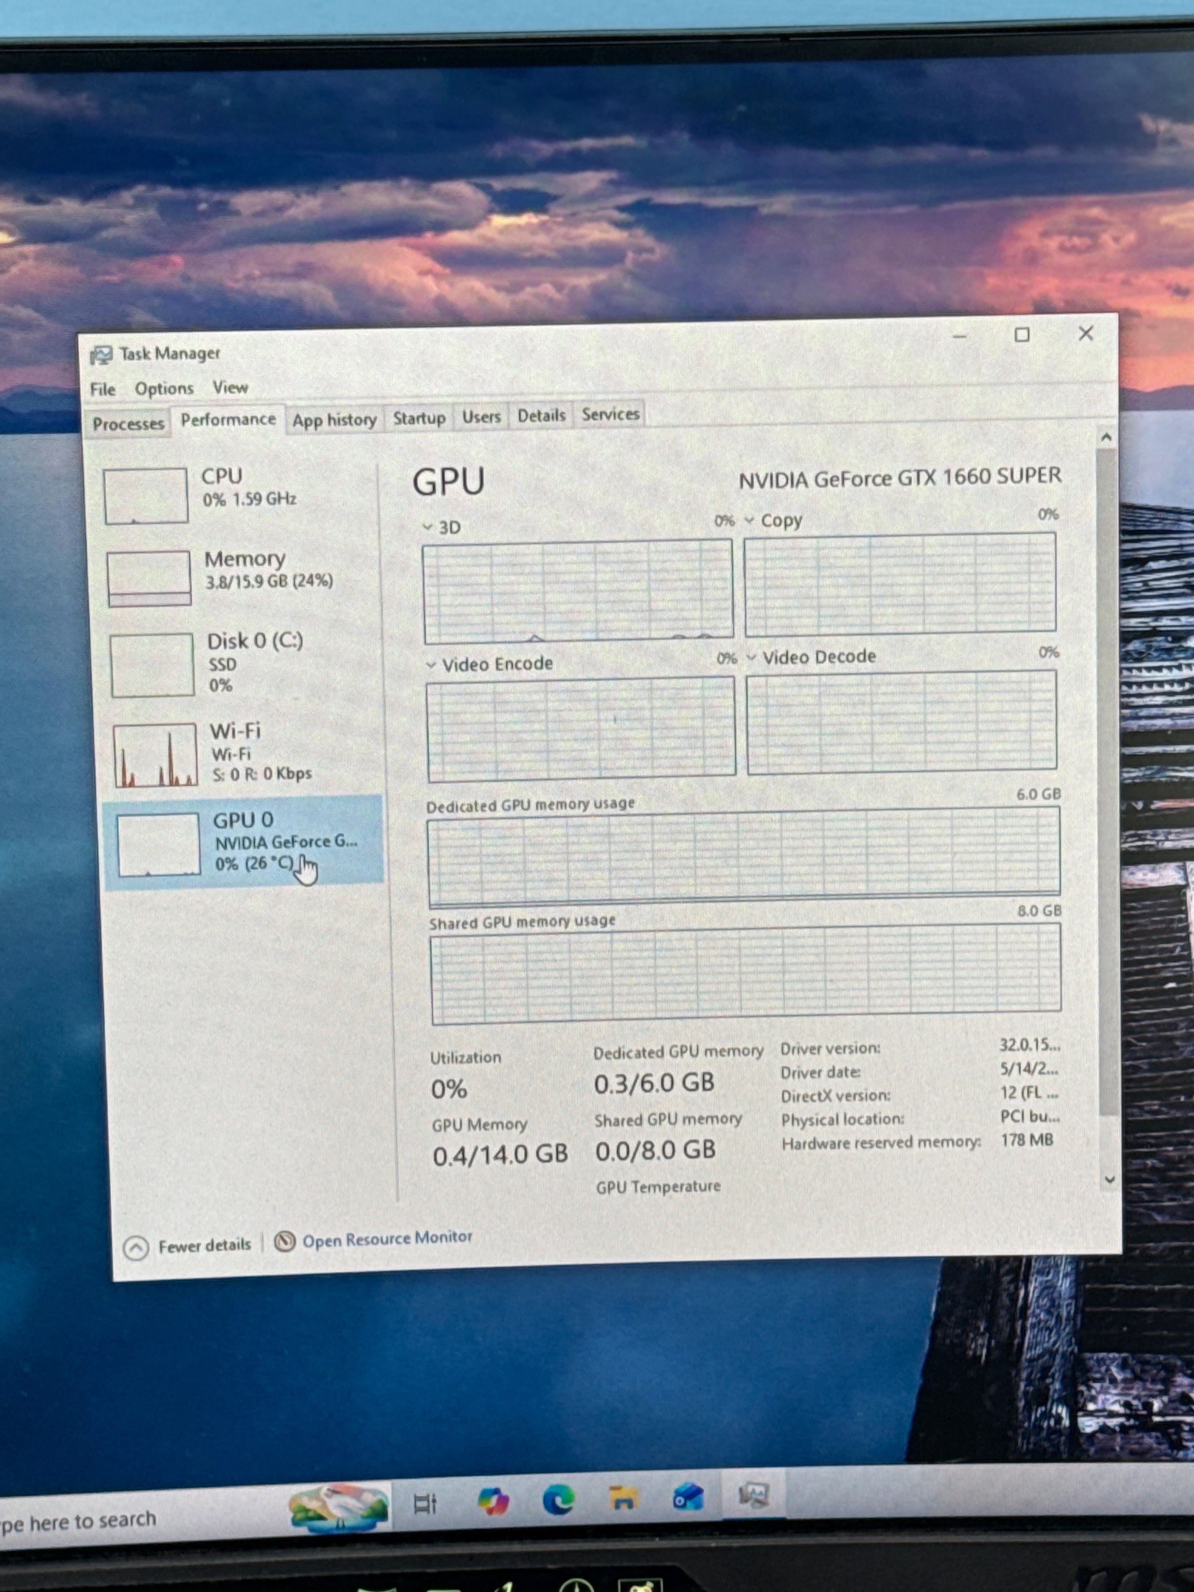Click the 178 MB hardware reserved value
Image resolution: width=1194 pixels, height=1592 pixels.
1027,1140
